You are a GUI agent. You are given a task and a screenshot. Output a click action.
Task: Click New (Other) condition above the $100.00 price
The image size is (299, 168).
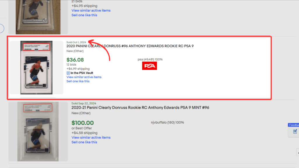click(81, 113)
